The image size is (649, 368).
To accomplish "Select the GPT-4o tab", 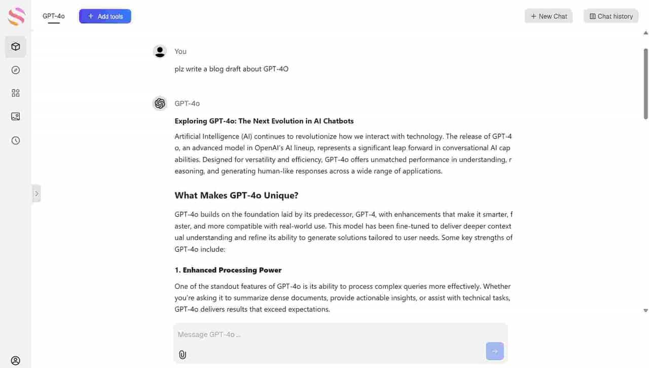I will (x=54, y=16).
